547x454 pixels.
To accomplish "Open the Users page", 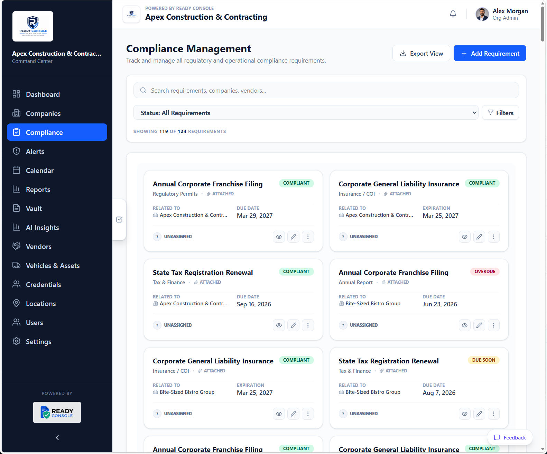I will coord(57,322).
